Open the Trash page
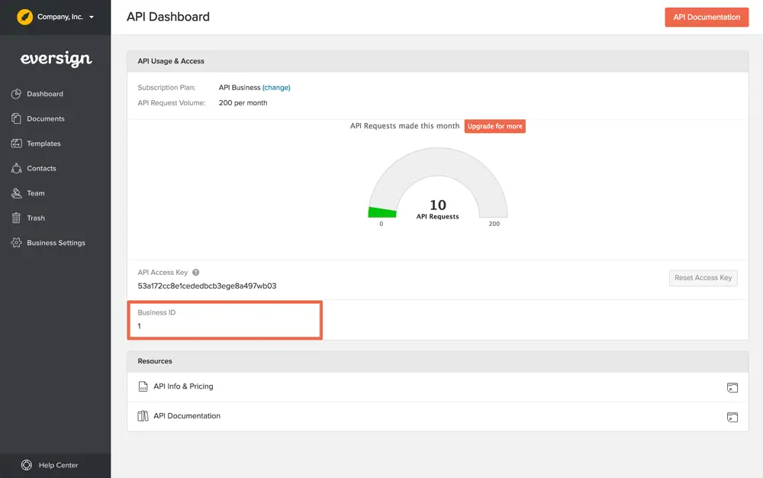 (36, 218)
